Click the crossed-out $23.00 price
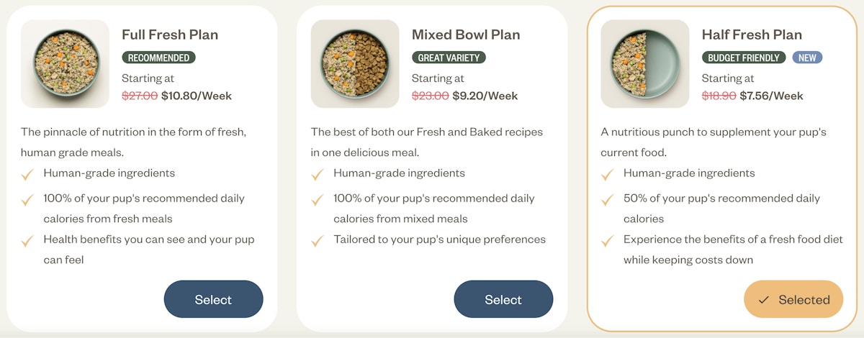 [431, 96]
